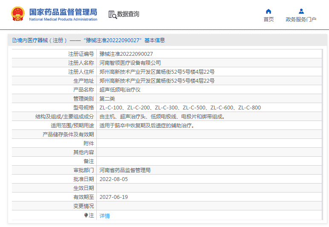Click the 型号规格 label
Screen dimensions: 329x227
(x=84, y=108)
